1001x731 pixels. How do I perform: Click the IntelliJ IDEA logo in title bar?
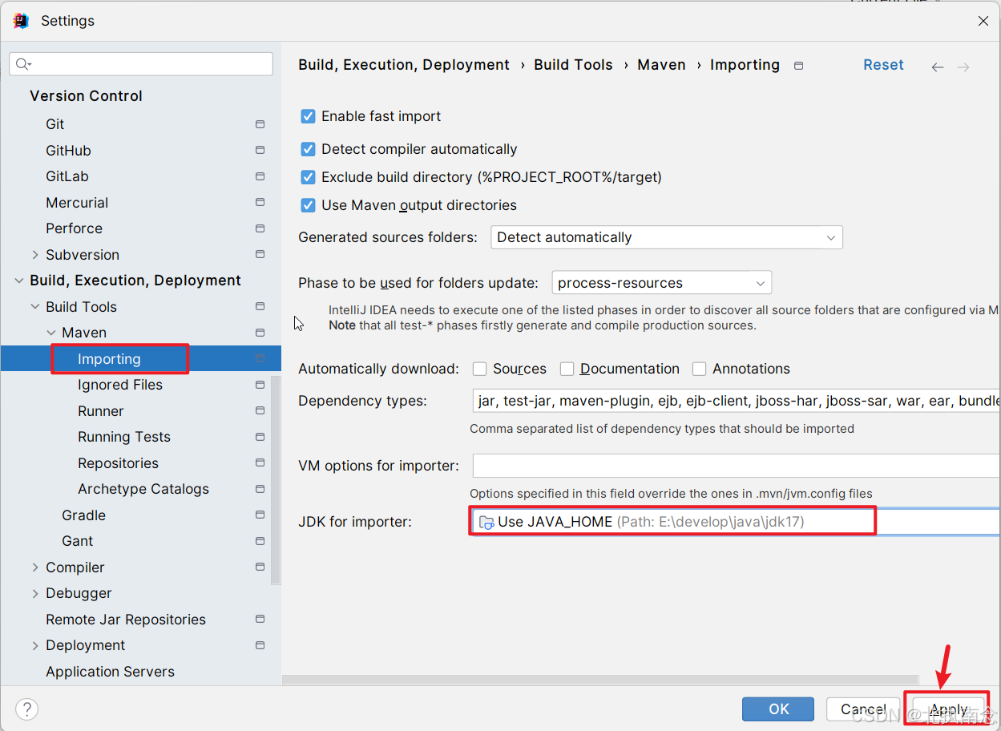pyautogui.click(x=21, y=21)
